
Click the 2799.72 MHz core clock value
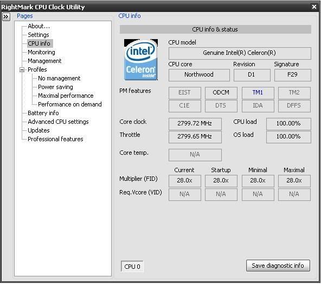point(195,124)
